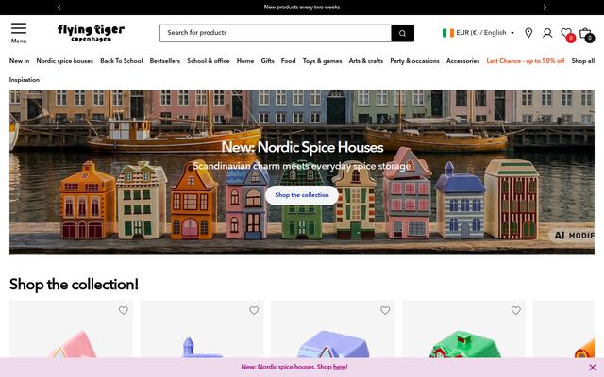
Task: Favorite the green house product card
Action: coord(516,310)
